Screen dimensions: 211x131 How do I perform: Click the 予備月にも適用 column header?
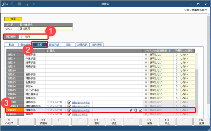click(184, 51)
